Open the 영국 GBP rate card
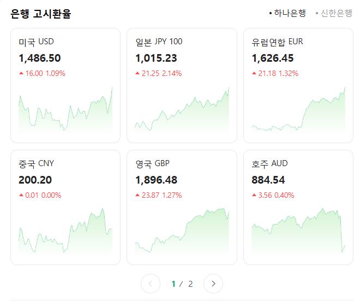Image resolution: width=360 pixels, height=306 pixels. click(182, 207)
